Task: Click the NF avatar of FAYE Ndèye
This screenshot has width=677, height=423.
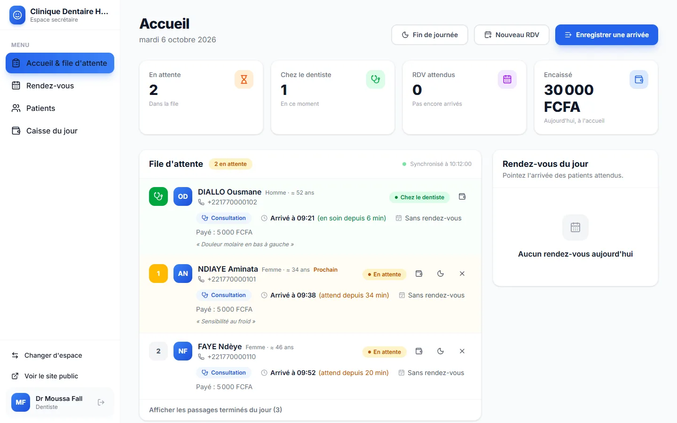Action: click(x=183, y=351)
